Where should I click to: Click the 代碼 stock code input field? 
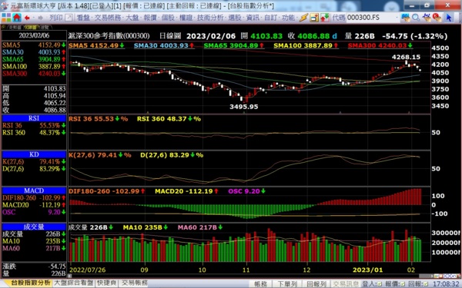click(x=370, y=18)
